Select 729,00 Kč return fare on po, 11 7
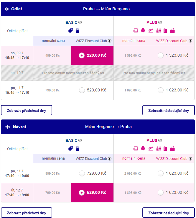This screenshot has height=218, width=196. [82, 173]
